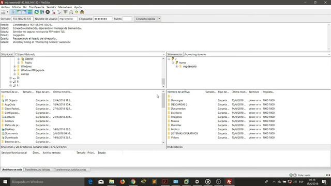
Task: Open the Sitio local path dropdown
Action: click(163, 54)
